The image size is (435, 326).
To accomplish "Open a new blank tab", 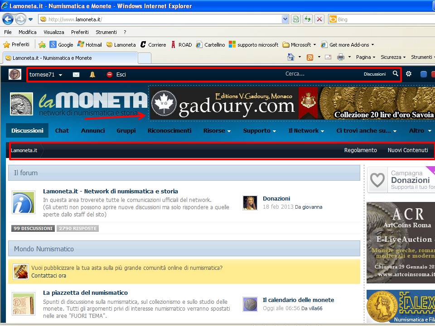I will (x=144, y=58).
